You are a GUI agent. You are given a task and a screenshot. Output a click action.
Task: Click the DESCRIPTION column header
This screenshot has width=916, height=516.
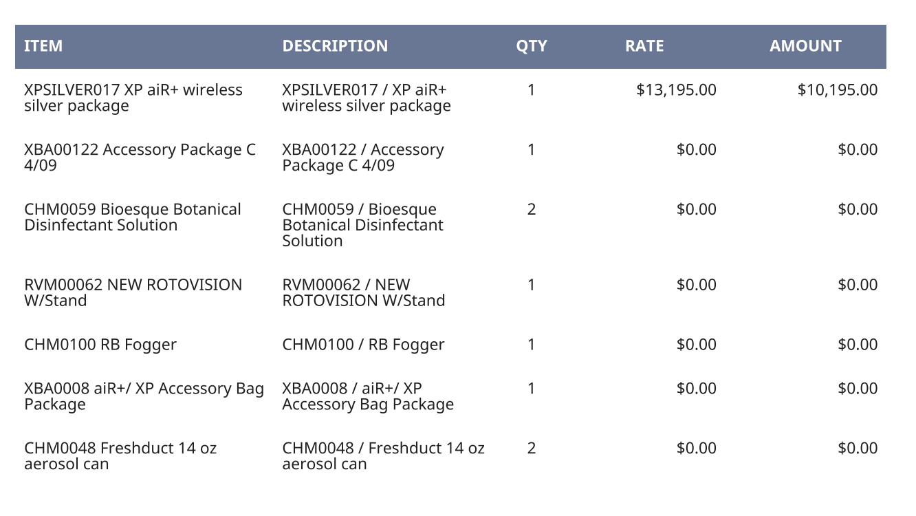click(x=335, y=46)
